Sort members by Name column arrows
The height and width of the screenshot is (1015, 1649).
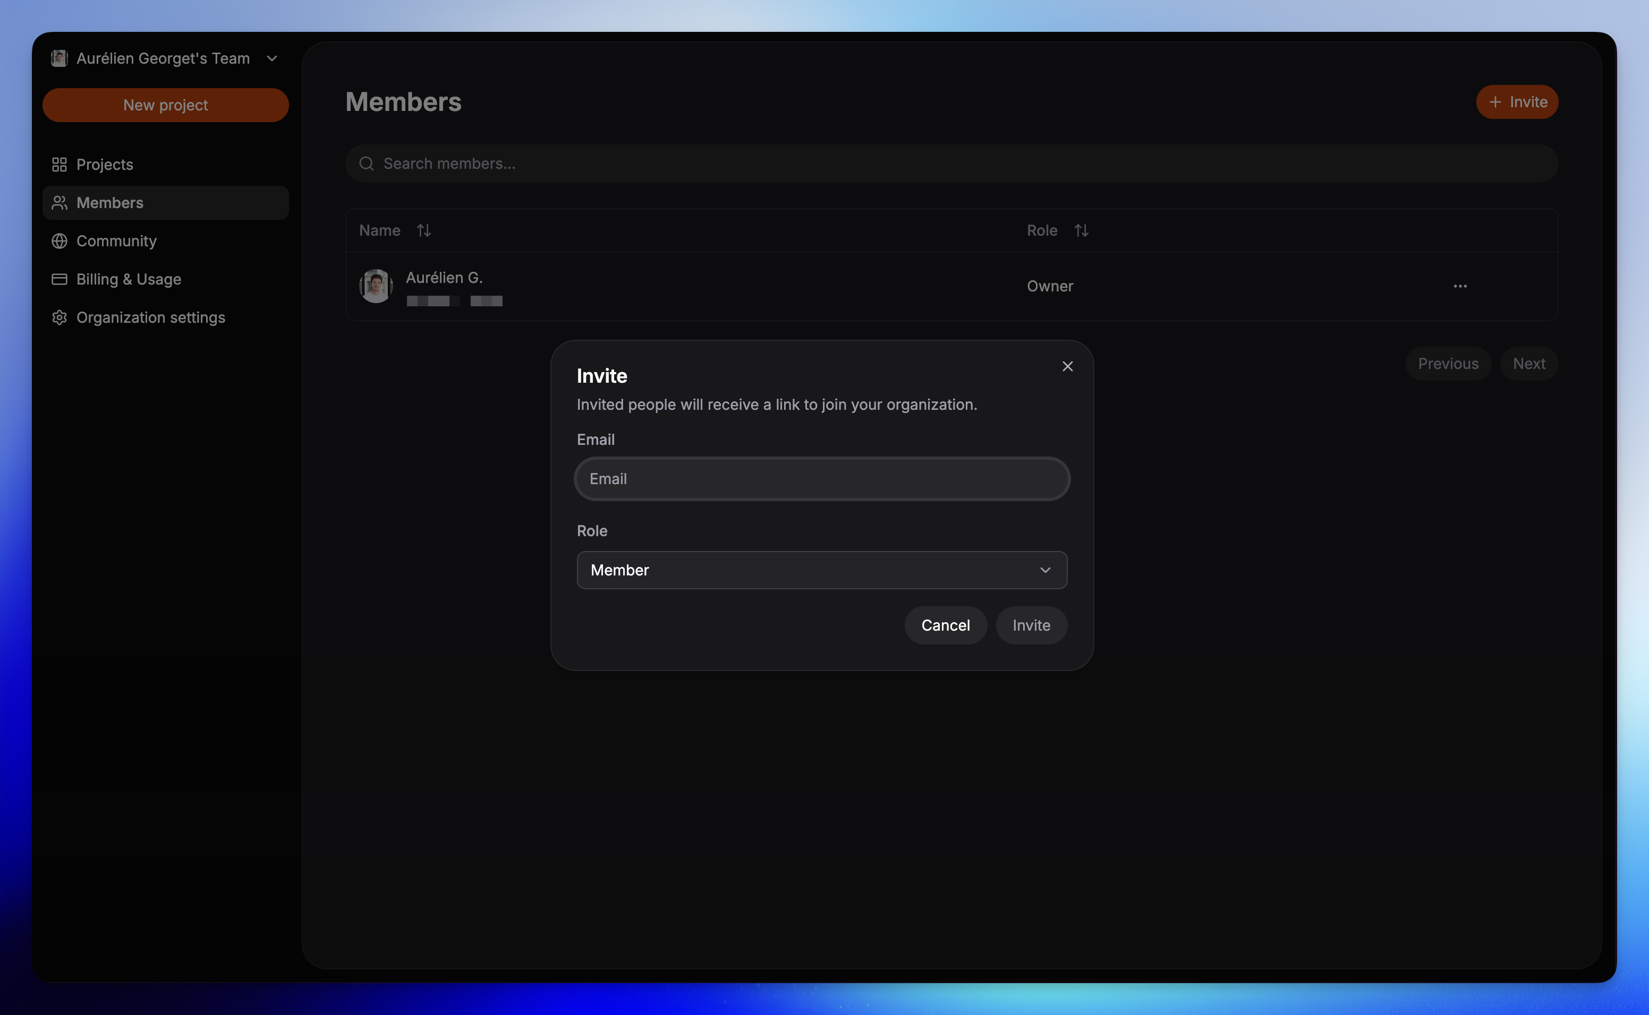point(423,230)
